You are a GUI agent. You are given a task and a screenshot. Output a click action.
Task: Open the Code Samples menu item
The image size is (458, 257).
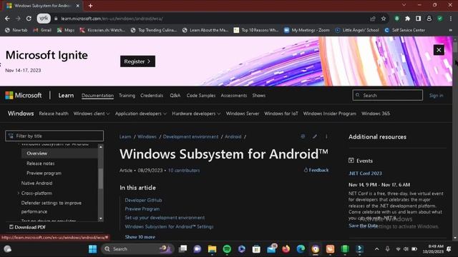pyautogui.click(x=201, y=96)
